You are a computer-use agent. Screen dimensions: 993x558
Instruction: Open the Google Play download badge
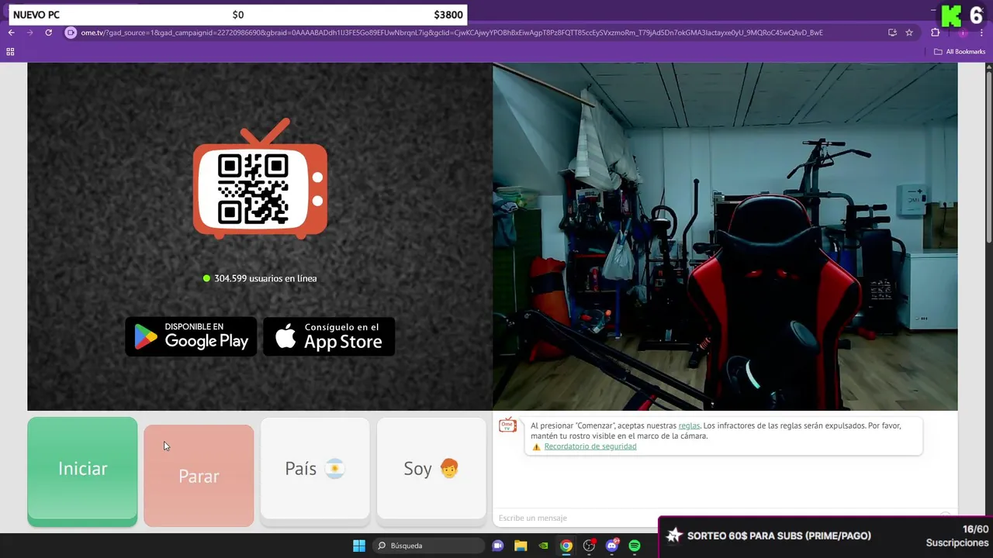(x=191, y=336)
